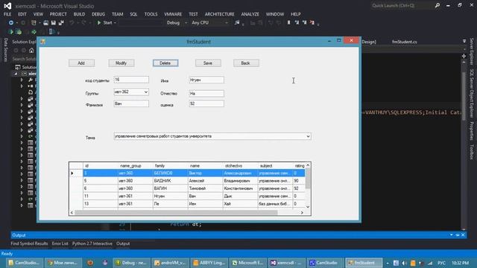Close the Output panel

(463, 235)
